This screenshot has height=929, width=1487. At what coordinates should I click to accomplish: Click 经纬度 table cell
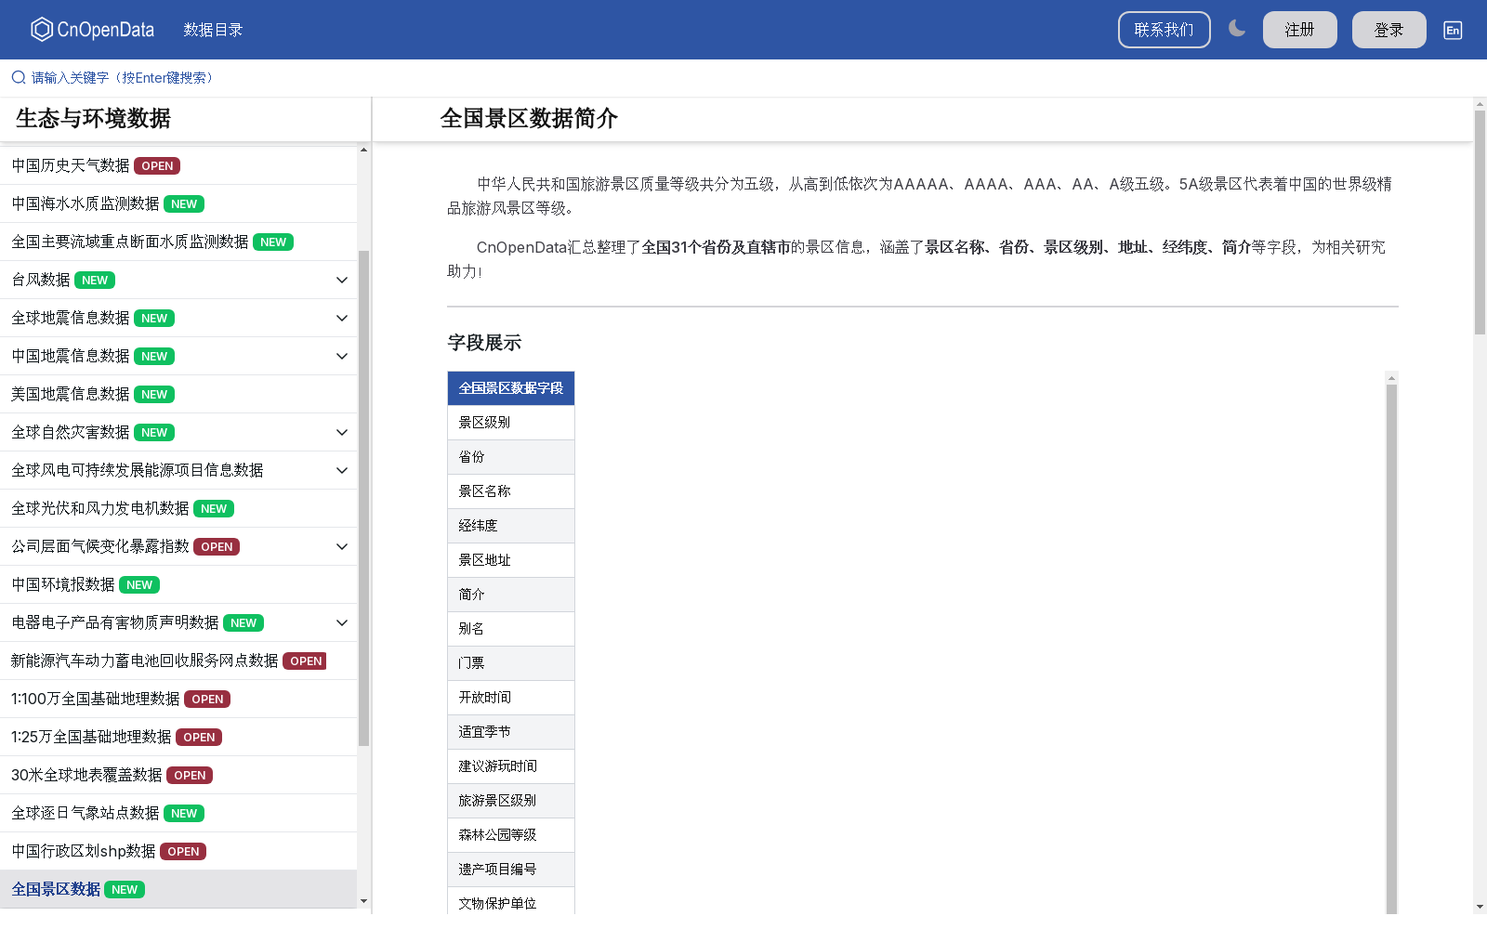click(511, 526)
